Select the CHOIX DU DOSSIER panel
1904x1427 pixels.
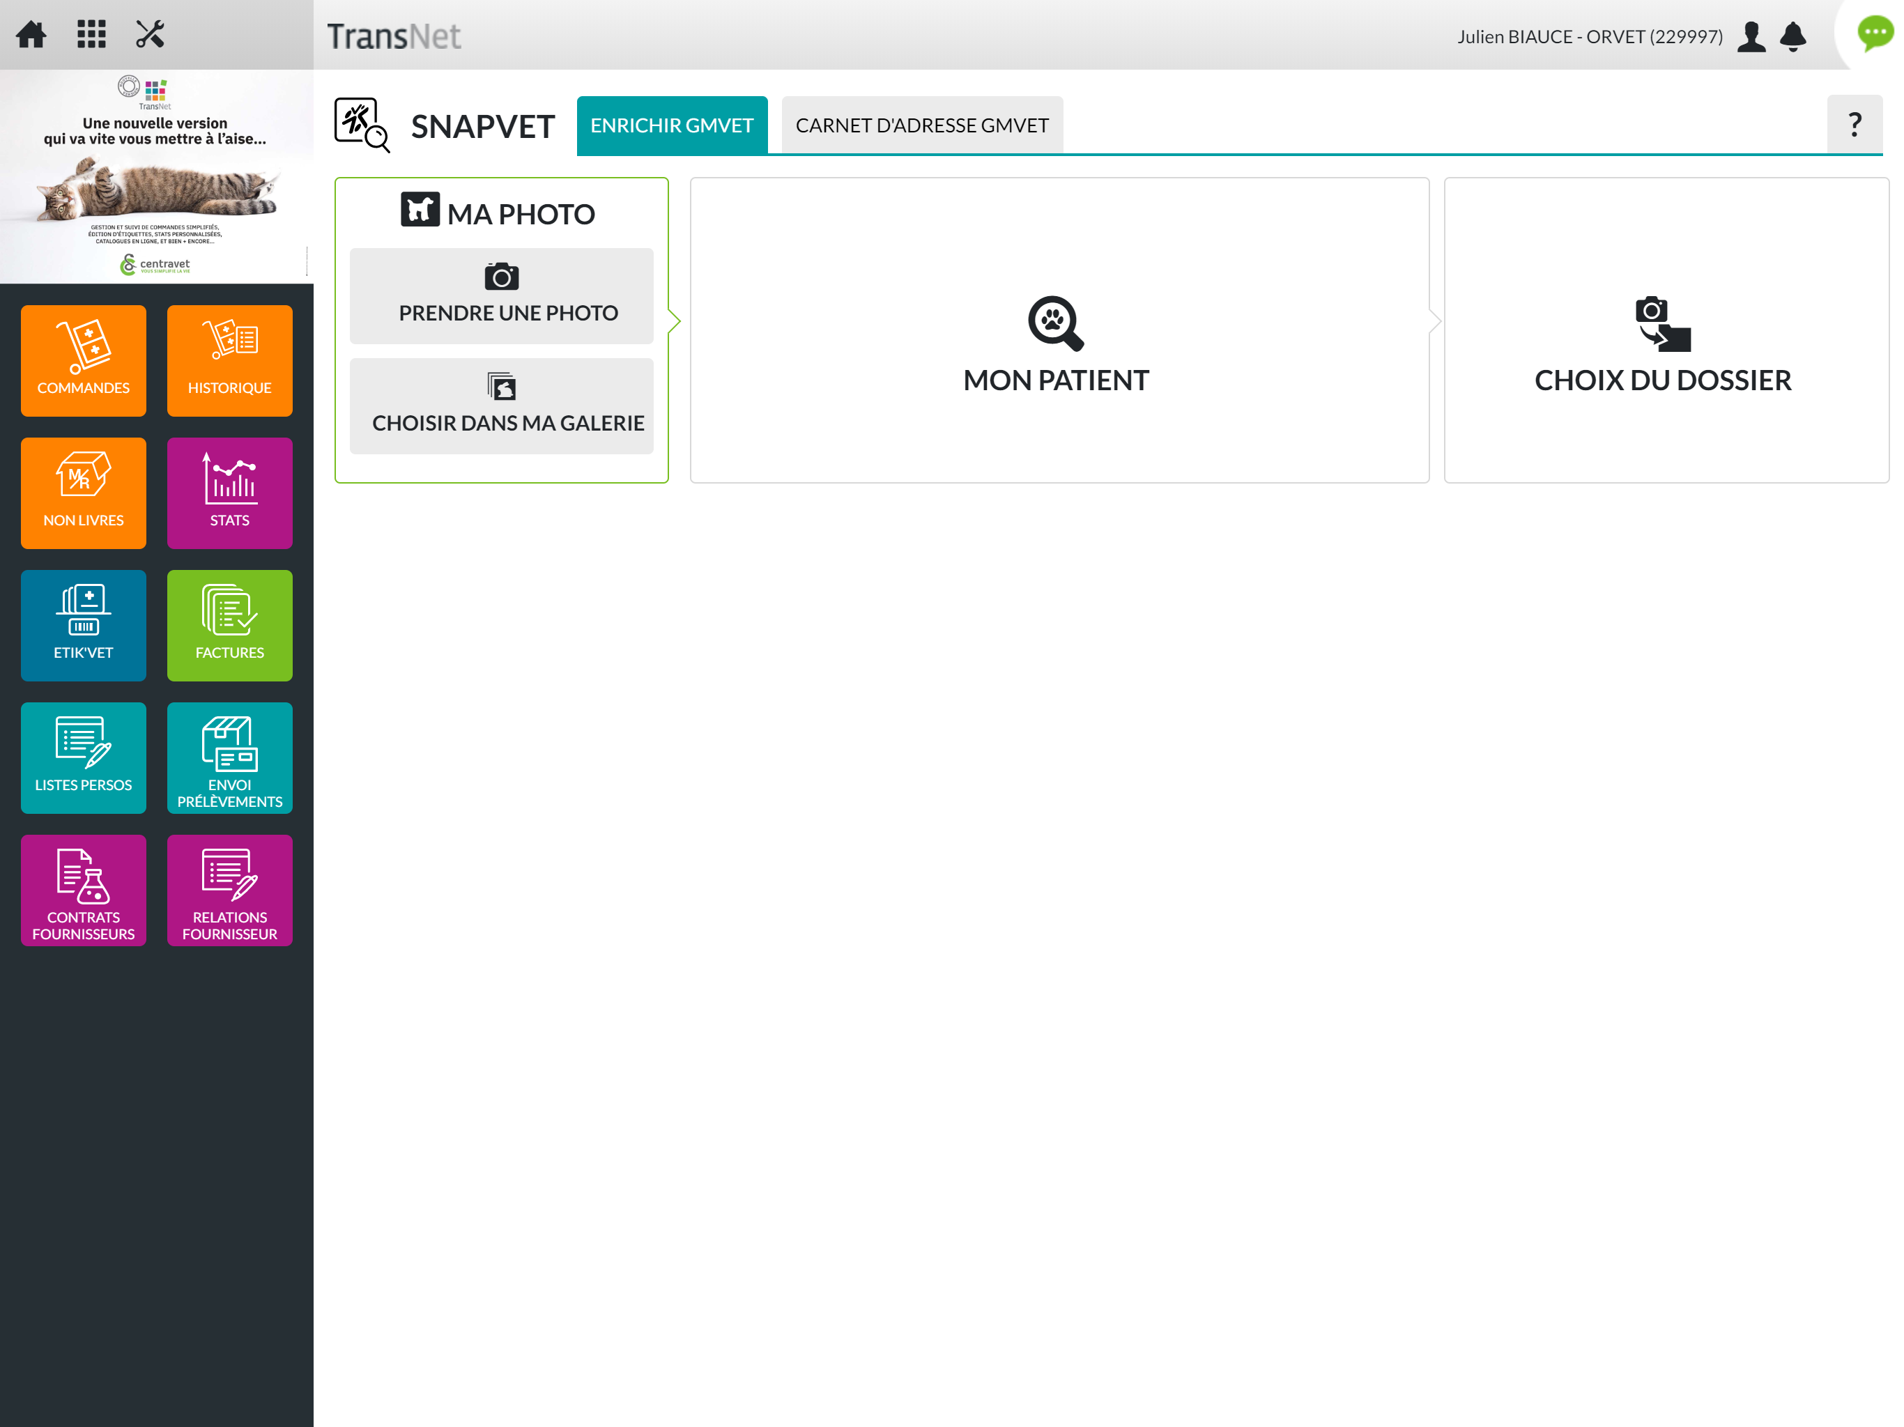click(x=1666, y=330)
